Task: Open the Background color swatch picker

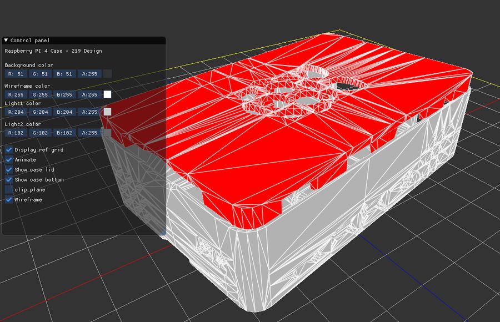Action: 108,74
